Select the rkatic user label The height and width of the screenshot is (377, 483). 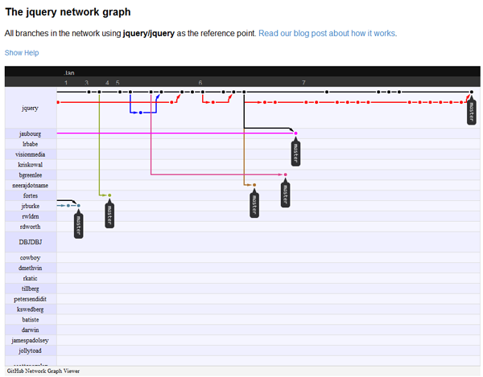click(x=31, y=278)
